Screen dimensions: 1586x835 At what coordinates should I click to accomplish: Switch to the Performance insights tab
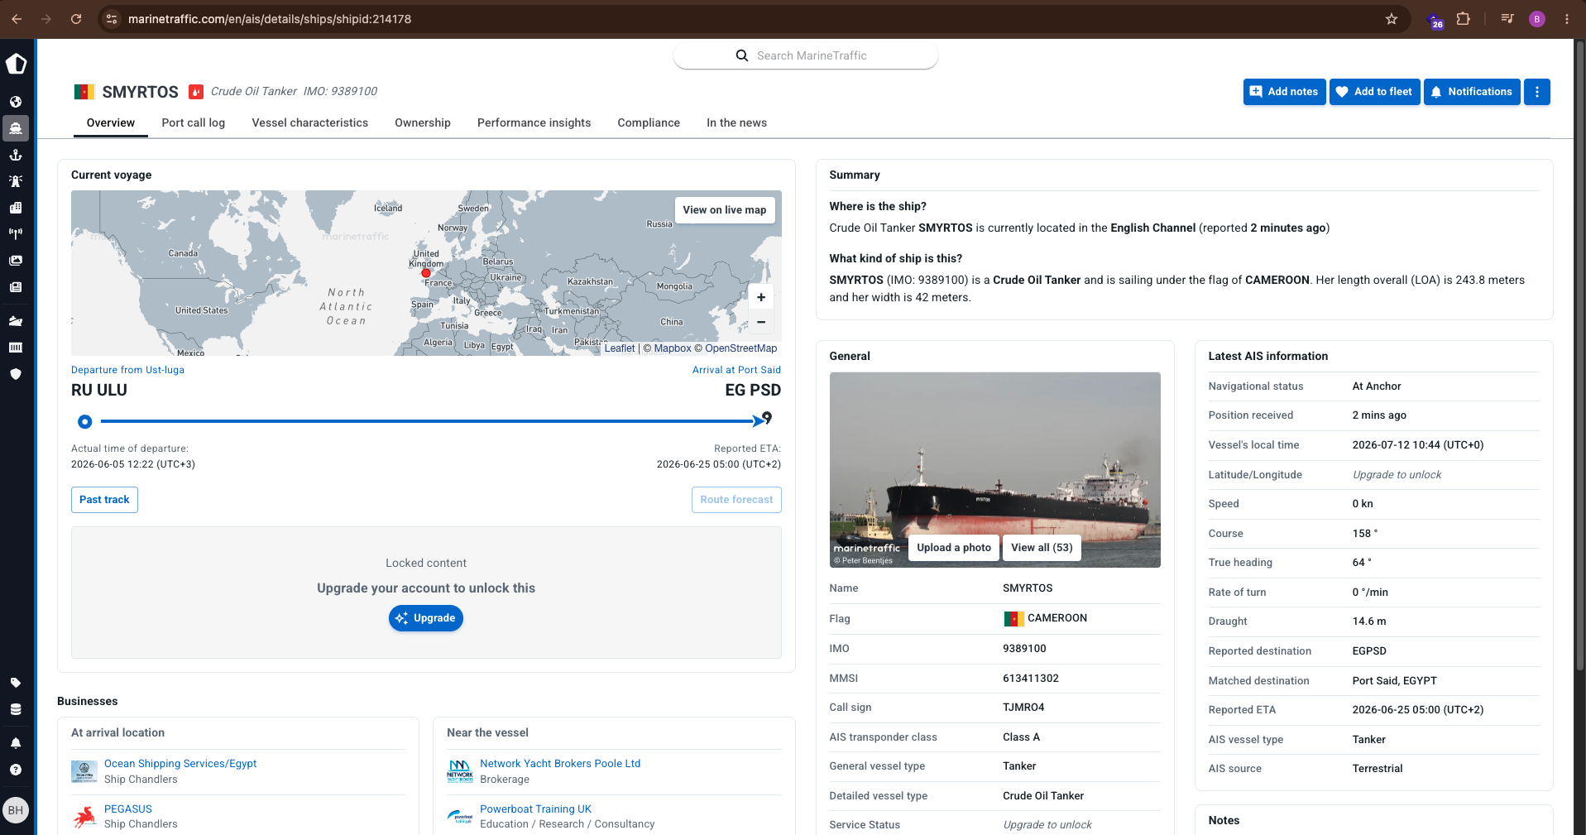[x=534, y=122]
